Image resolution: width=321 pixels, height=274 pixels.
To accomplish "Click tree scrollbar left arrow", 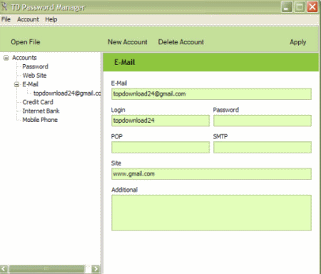I will [4, 269].
